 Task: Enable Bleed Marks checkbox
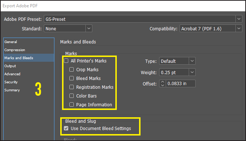coord(72,78)
